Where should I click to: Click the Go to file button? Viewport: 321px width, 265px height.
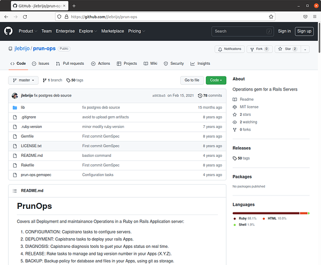[192, 80]
